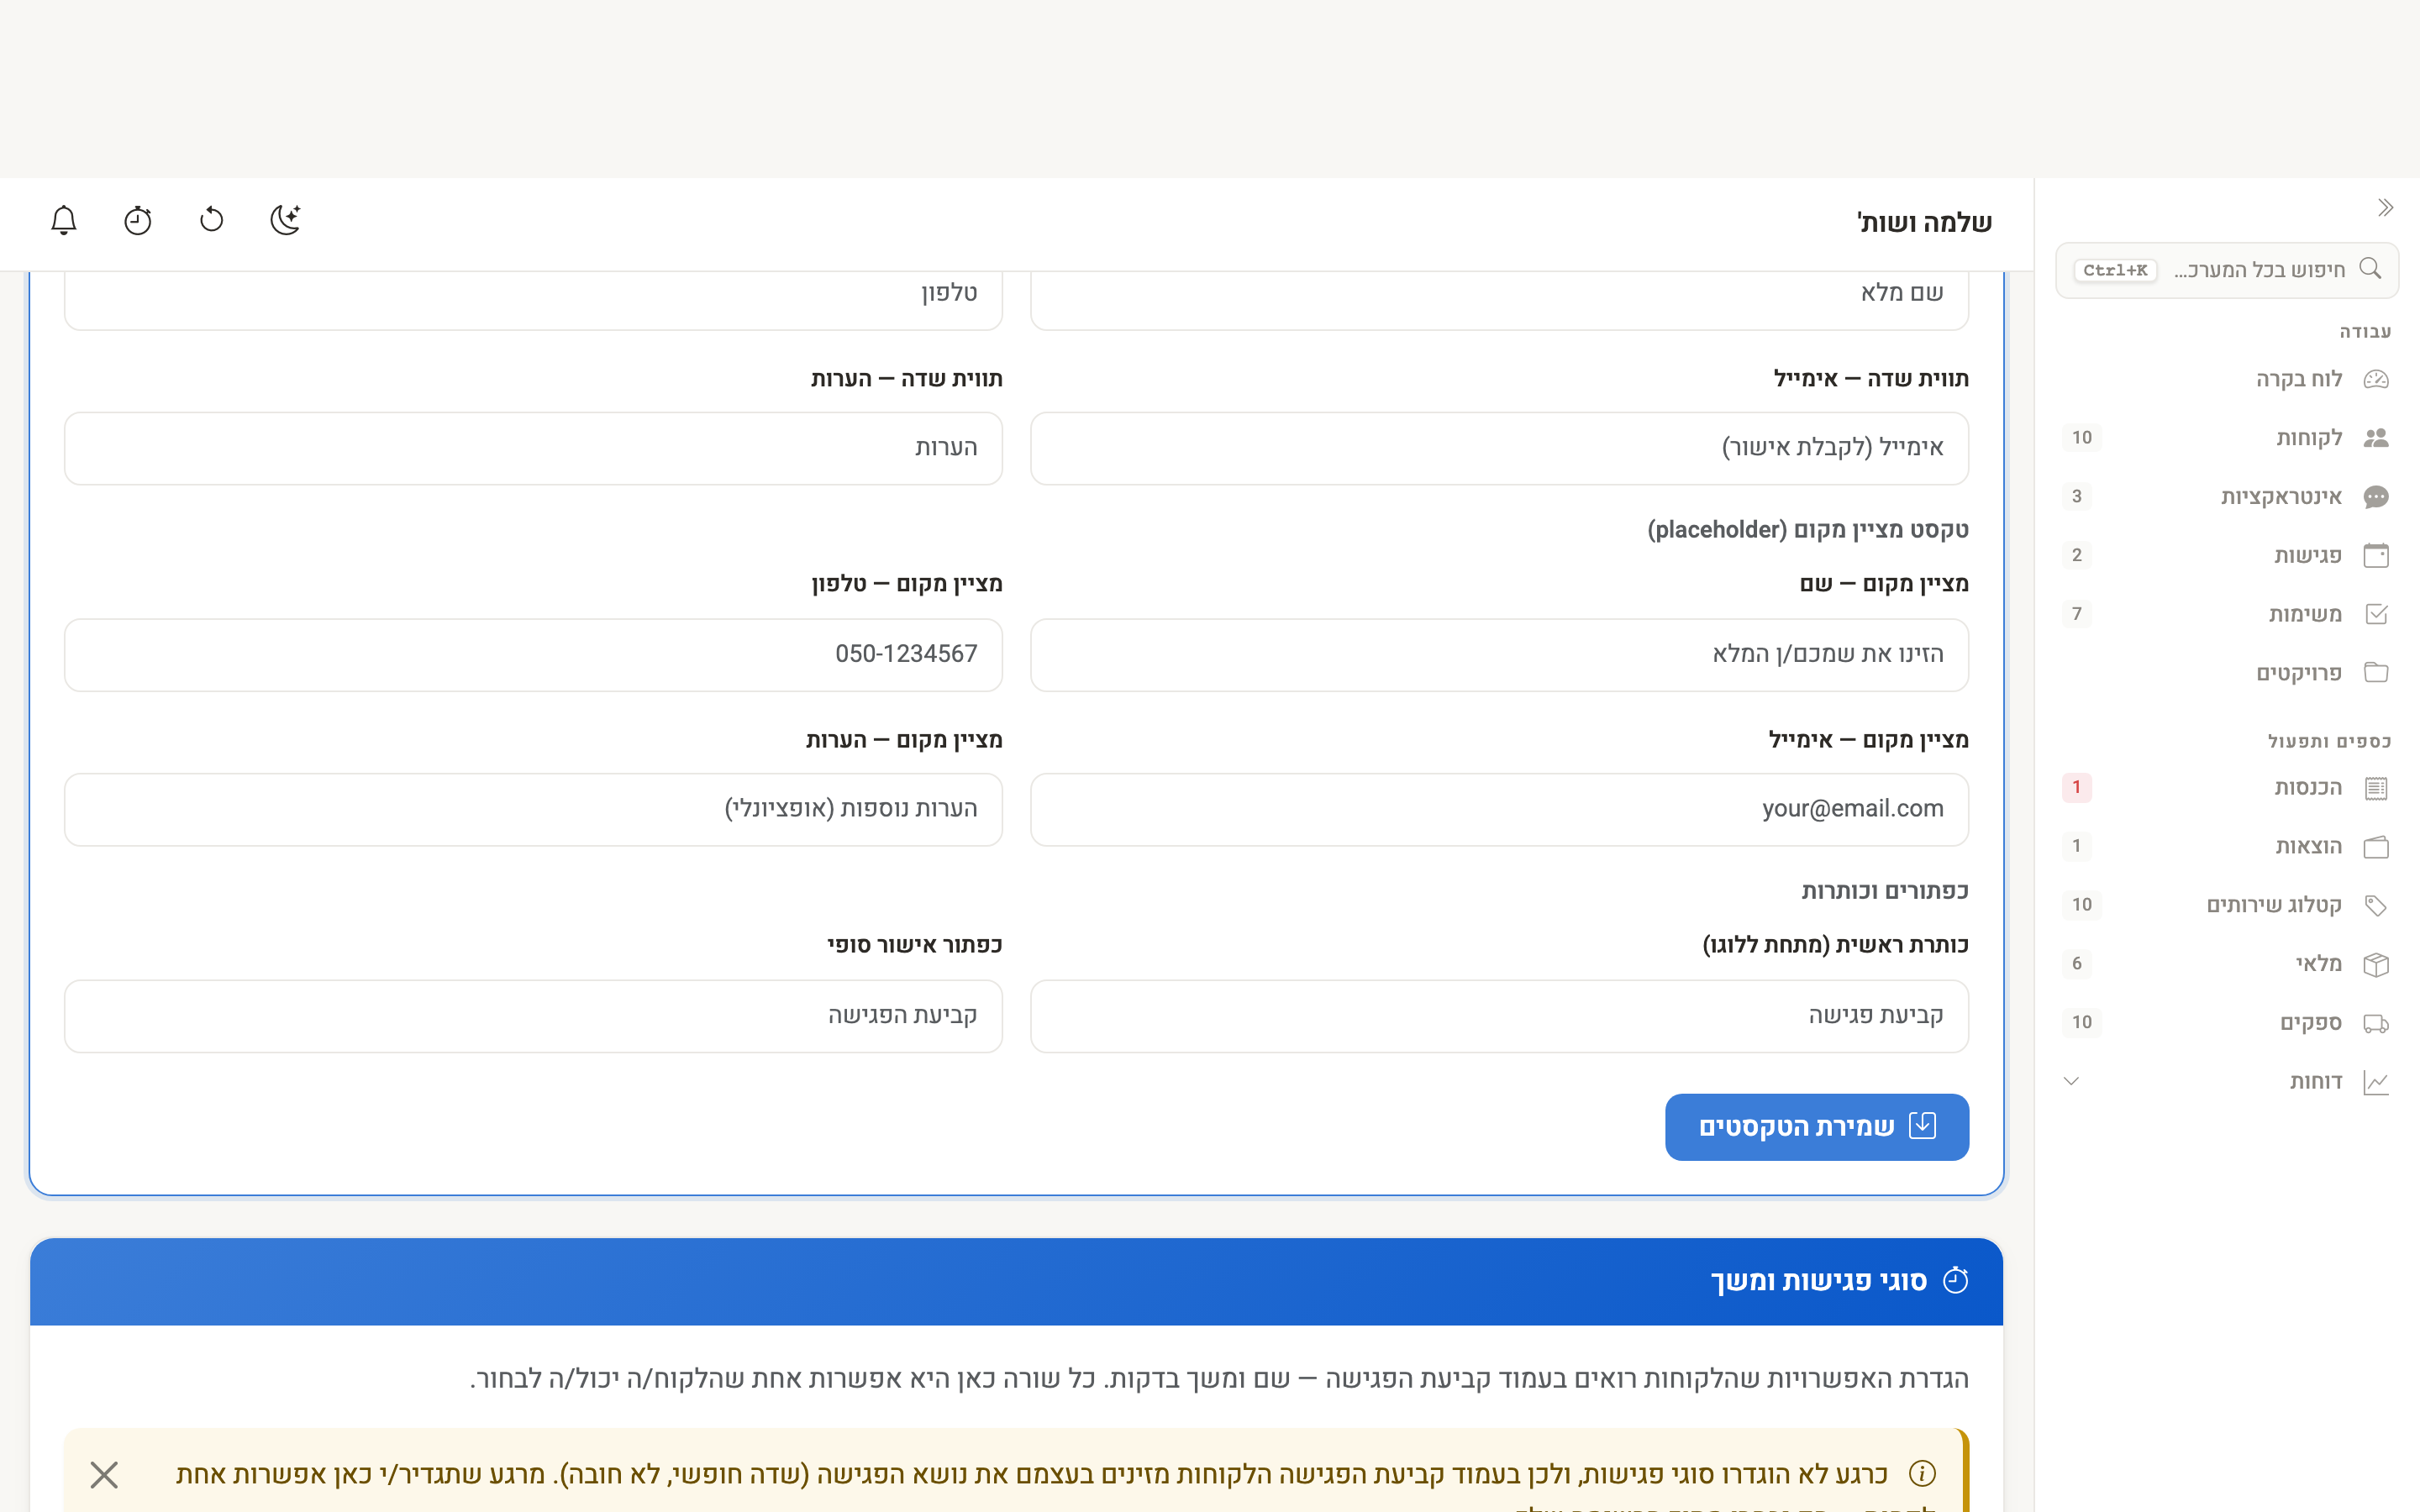Screen dimensions: 2420x1512
Task: Focus the global search field
Action: pos(2227,270)
